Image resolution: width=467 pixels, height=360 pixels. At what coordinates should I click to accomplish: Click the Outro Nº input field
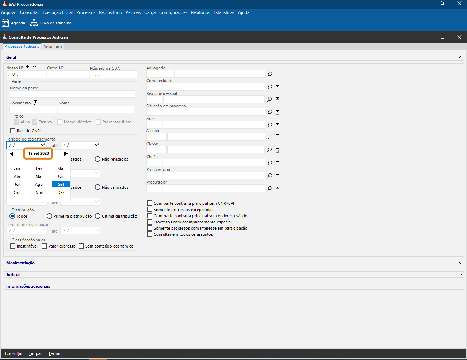tap(68, 74)
